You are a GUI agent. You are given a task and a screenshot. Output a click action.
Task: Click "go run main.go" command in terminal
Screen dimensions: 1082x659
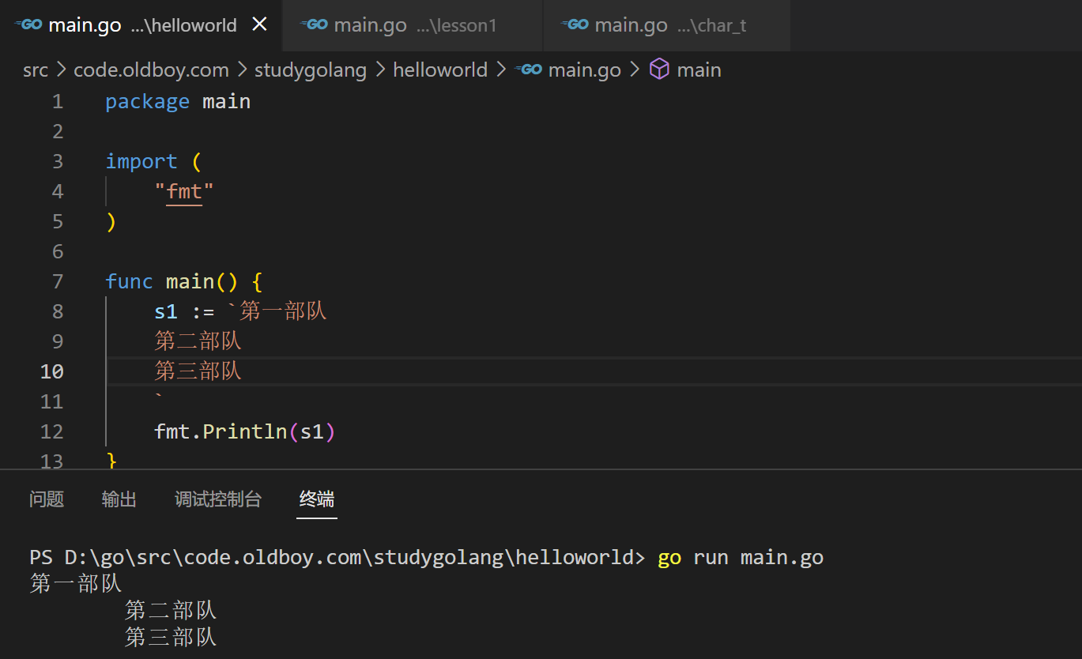click(x=741, y=558)
